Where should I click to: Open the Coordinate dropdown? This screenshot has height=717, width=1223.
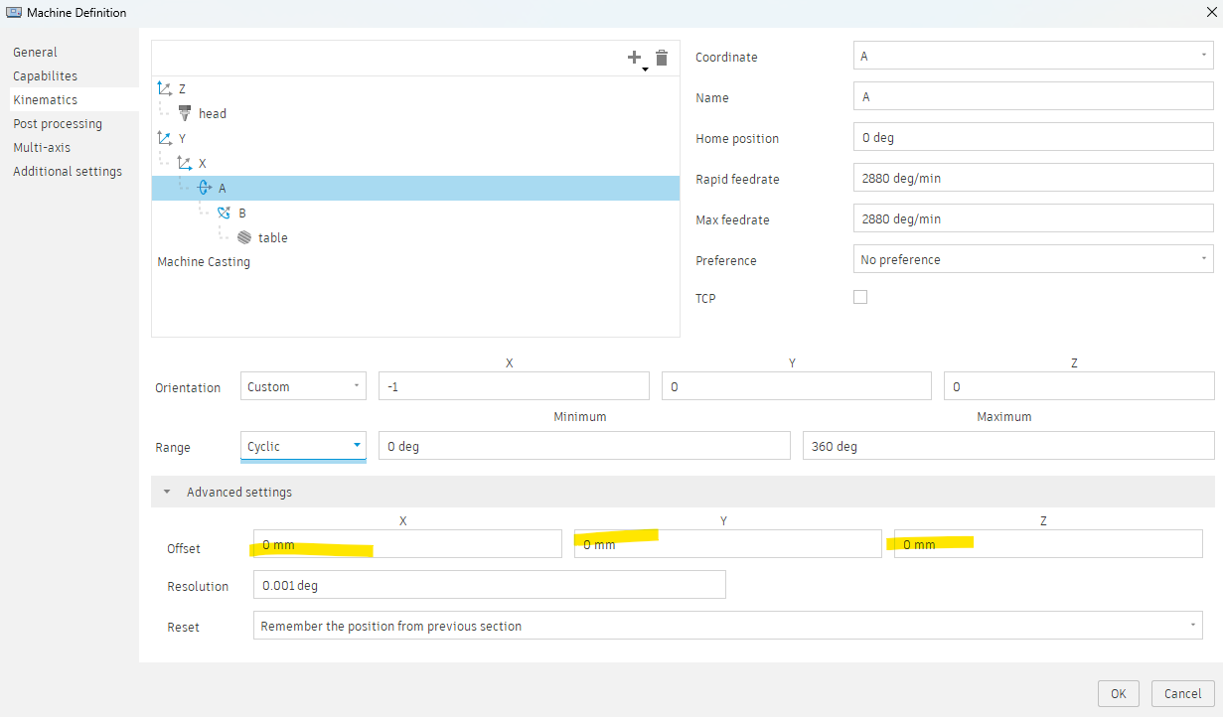pyautogui.click(x=1205, y=57)
